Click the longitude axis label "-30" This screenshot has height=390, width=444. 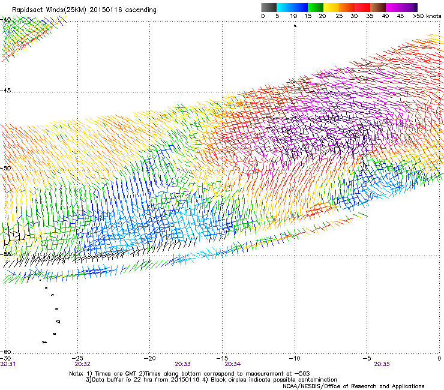[x=5, y=358]
